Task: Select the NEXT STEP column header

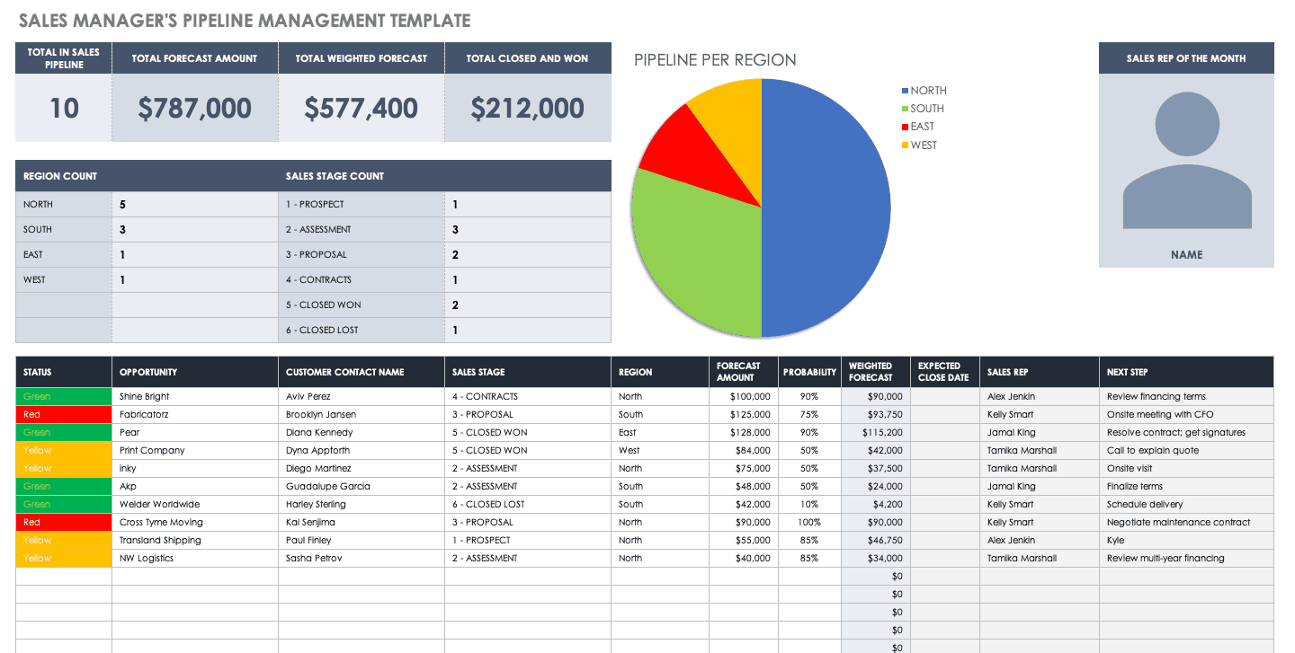Action: 1128,372
